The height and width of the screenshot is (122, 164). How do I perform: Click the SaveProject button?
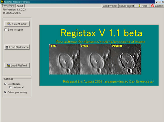click(127, 6)
